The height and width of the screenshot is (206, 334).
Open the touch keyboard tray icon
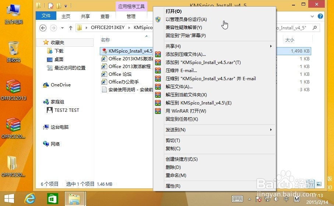tap(237, 199)
